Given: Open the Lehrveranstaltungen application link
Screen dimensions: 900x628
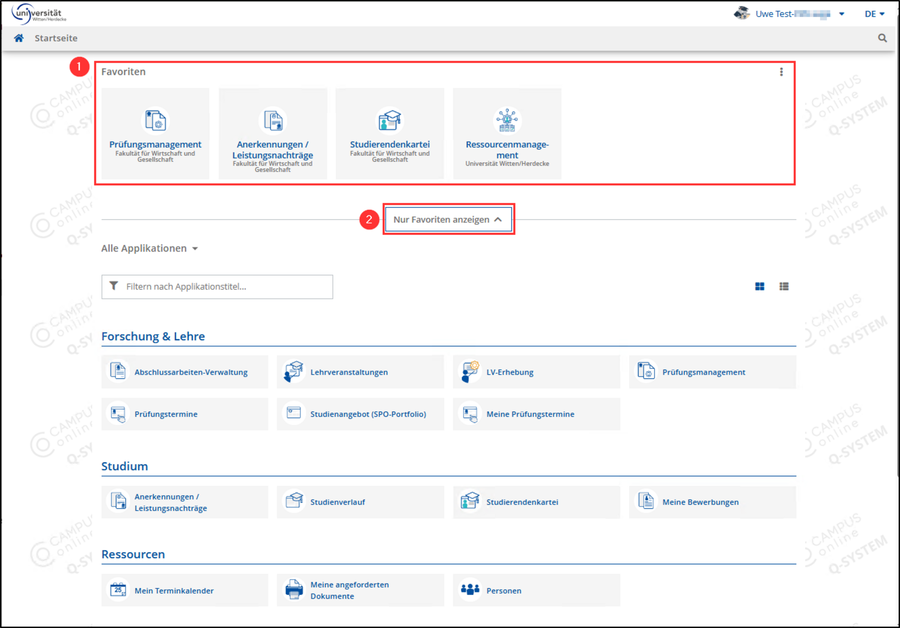Looking at the screenshot, I should point(349,372).
